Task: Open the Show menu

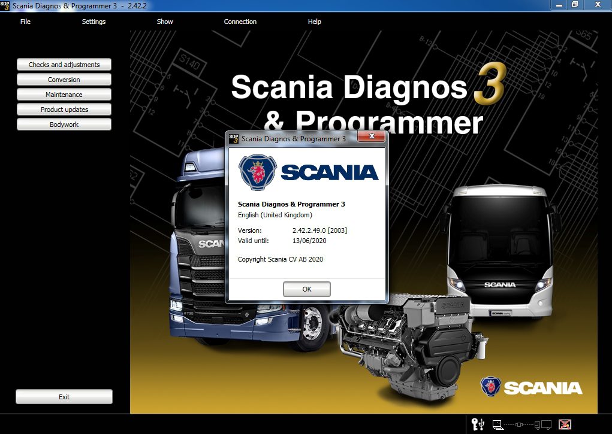Action: click(164, 22)
